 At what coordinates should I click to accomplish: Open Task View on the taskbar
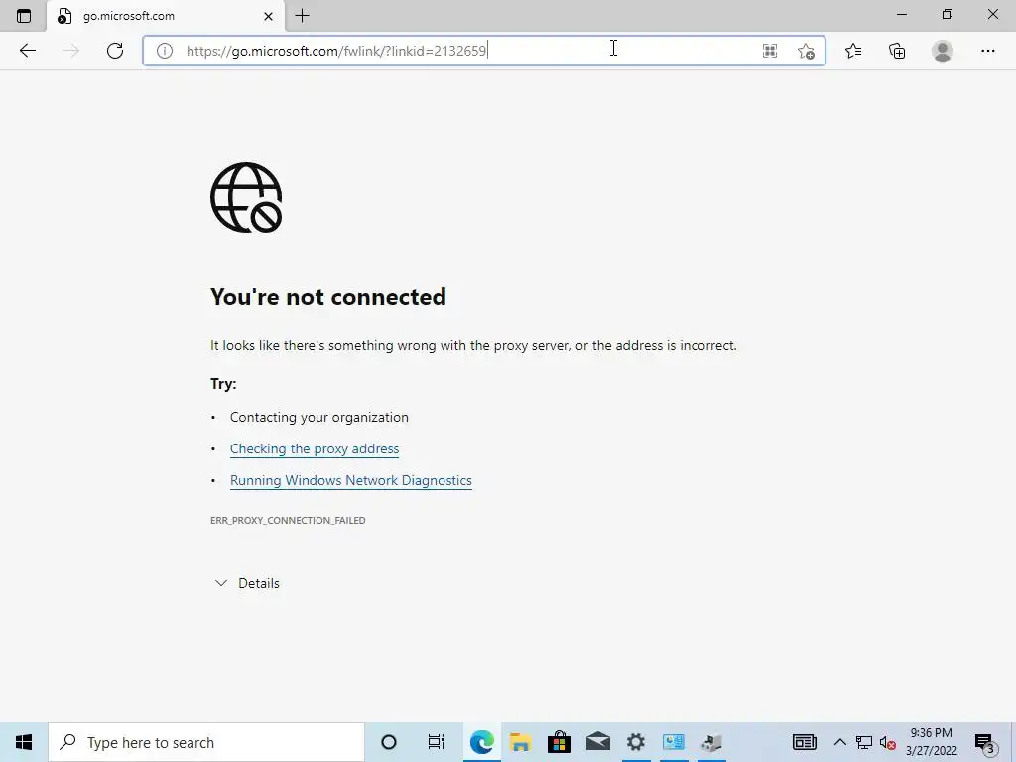[x=437, y=742]
